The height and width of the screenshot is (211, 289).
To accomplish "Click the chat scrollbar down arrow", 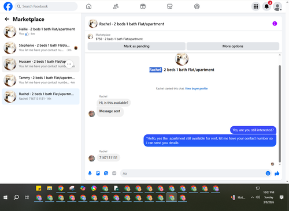I will click(x=280, y=164).
